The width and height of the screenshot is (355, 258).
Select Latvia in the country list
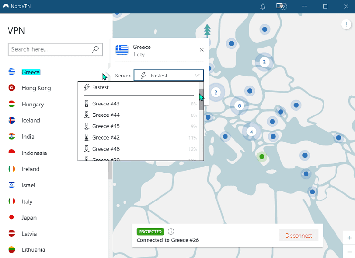click(29, 234)
